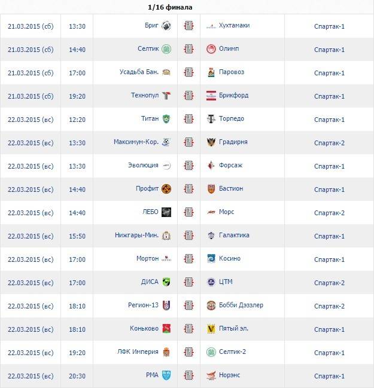Click Спартак-1 venue for Мортон match
The width and height of the screenshot is (374, 388).
pos(329,259)
